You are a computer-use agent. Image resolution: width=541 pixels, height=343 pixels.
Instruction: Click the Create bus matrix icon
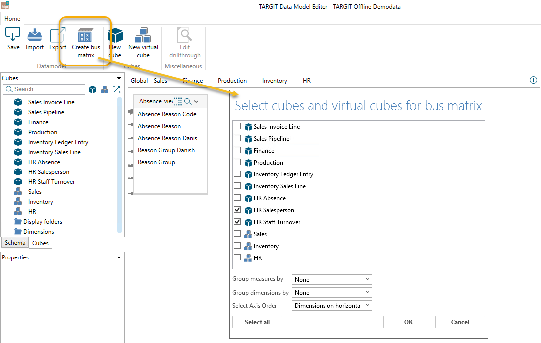[85, 37]
